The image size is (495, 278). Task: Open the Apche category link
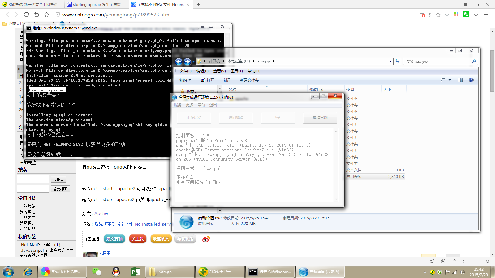(101, 213)
